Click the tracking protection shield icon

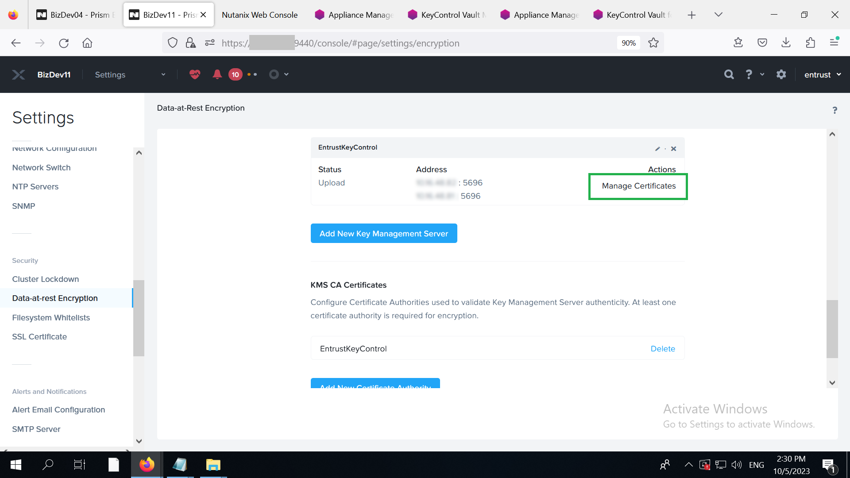(173, 43)
